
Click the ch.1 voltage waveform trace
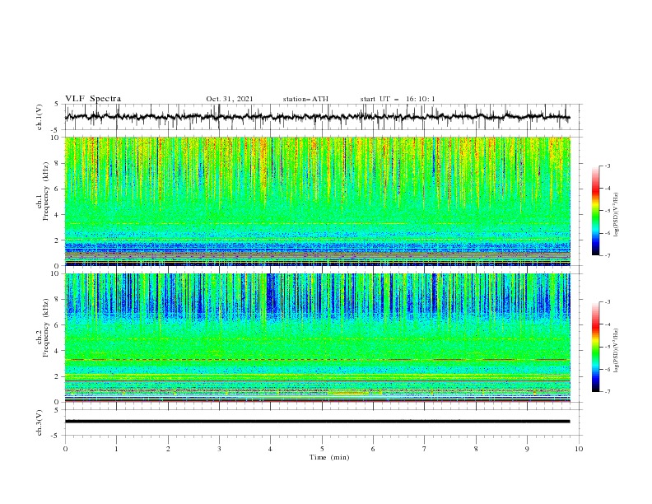[318, 117]
